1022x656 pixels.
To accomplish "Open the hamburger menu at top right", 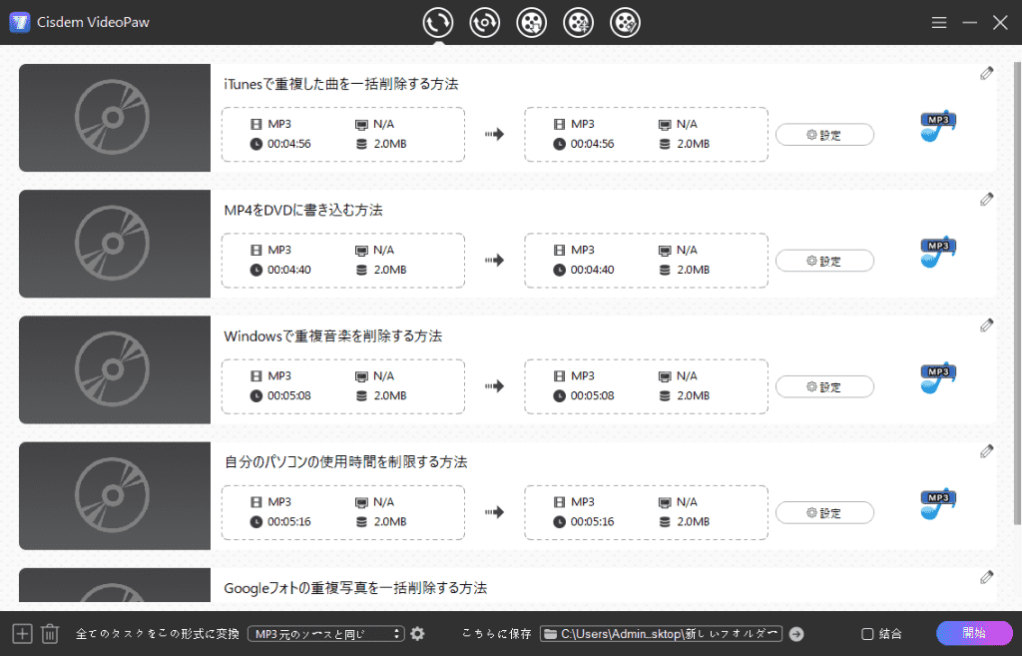I will coord(938,21).
